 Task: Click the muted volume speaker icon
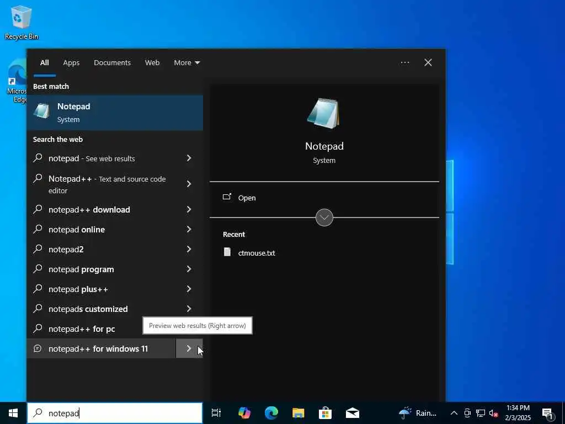coord(493,413)
